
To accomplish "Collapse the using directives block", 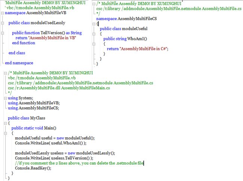I will point(6,98).
